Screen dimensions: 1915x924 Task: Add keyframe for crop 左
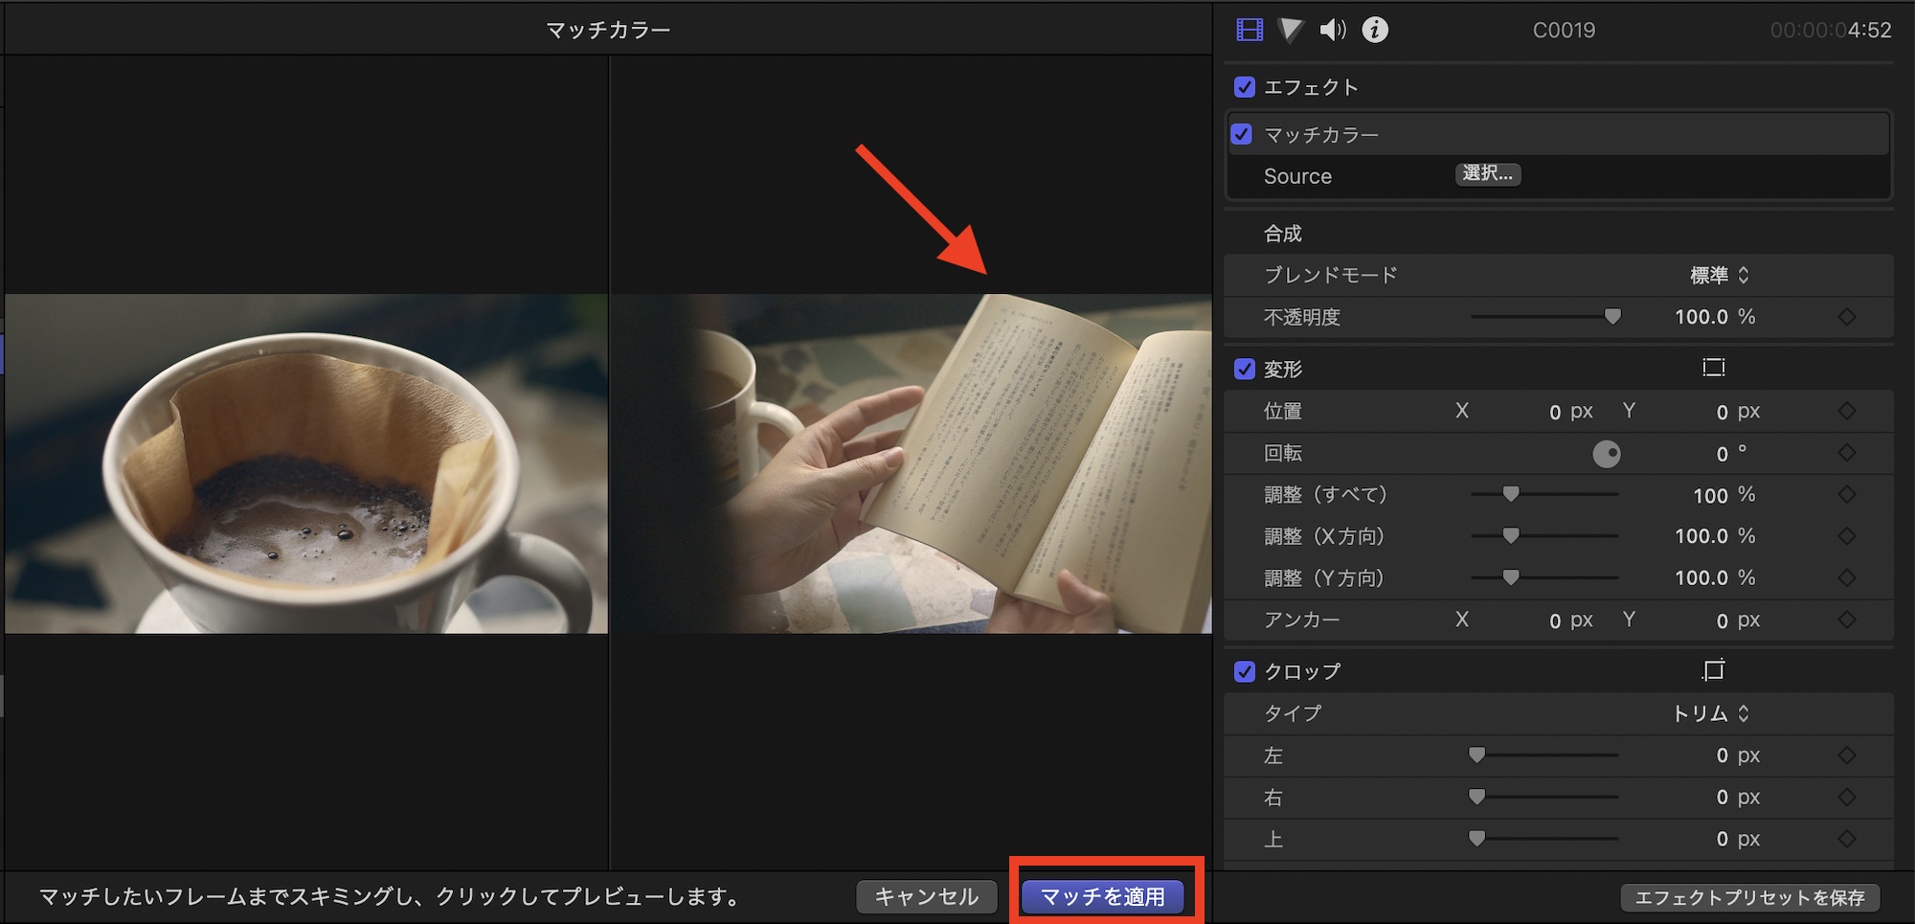(1847, 755)
